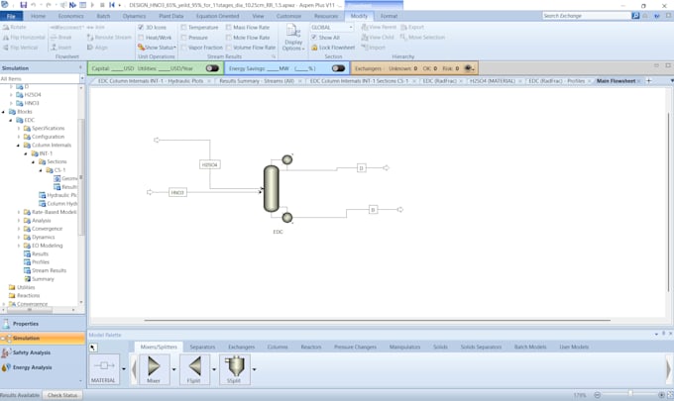Open the GLOBAL section dropdown
This screenshot has height=401, width=674.
351,27
